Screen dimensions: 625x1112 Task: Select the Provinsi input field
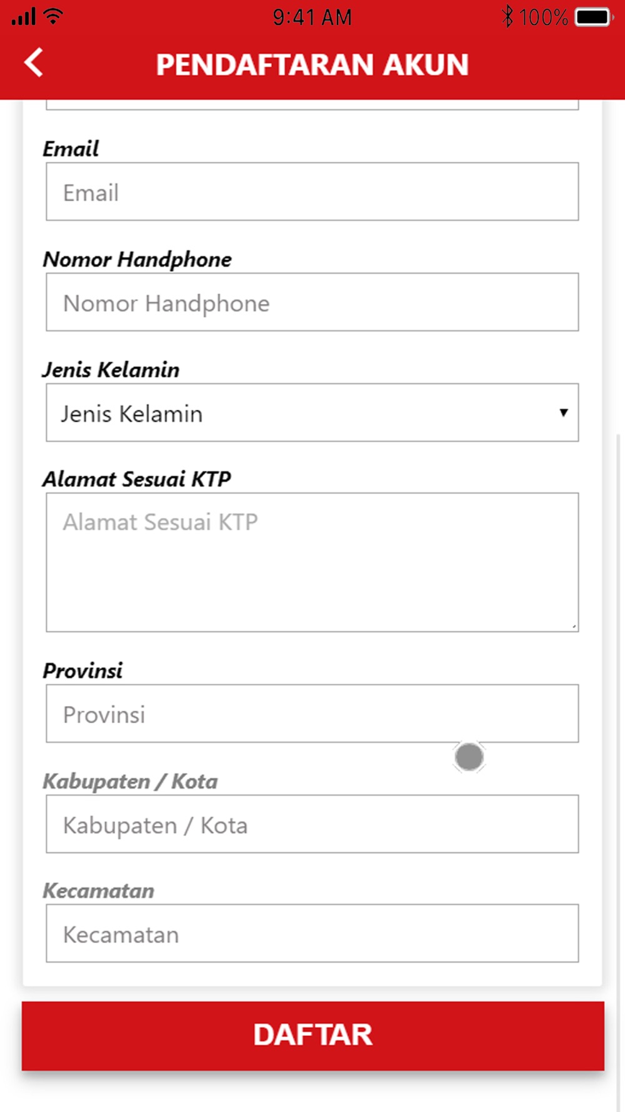pos(312,714)
